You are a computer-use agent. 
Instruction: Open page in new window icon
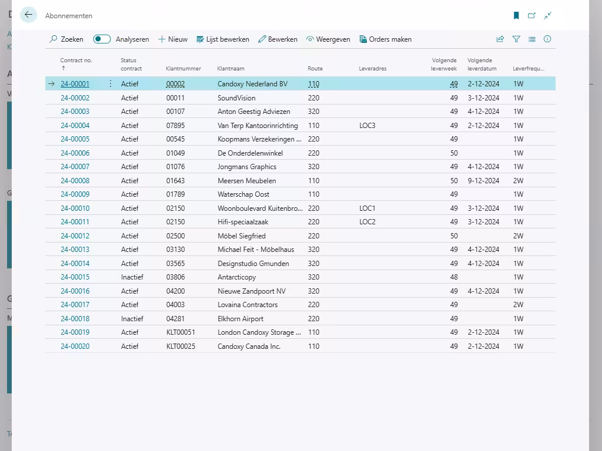point(531,16)
